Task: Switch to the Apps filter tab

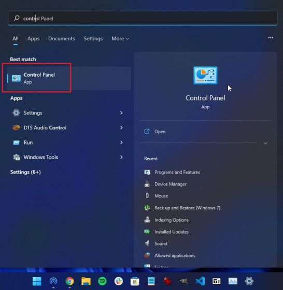Action: [x=33, y=38]
